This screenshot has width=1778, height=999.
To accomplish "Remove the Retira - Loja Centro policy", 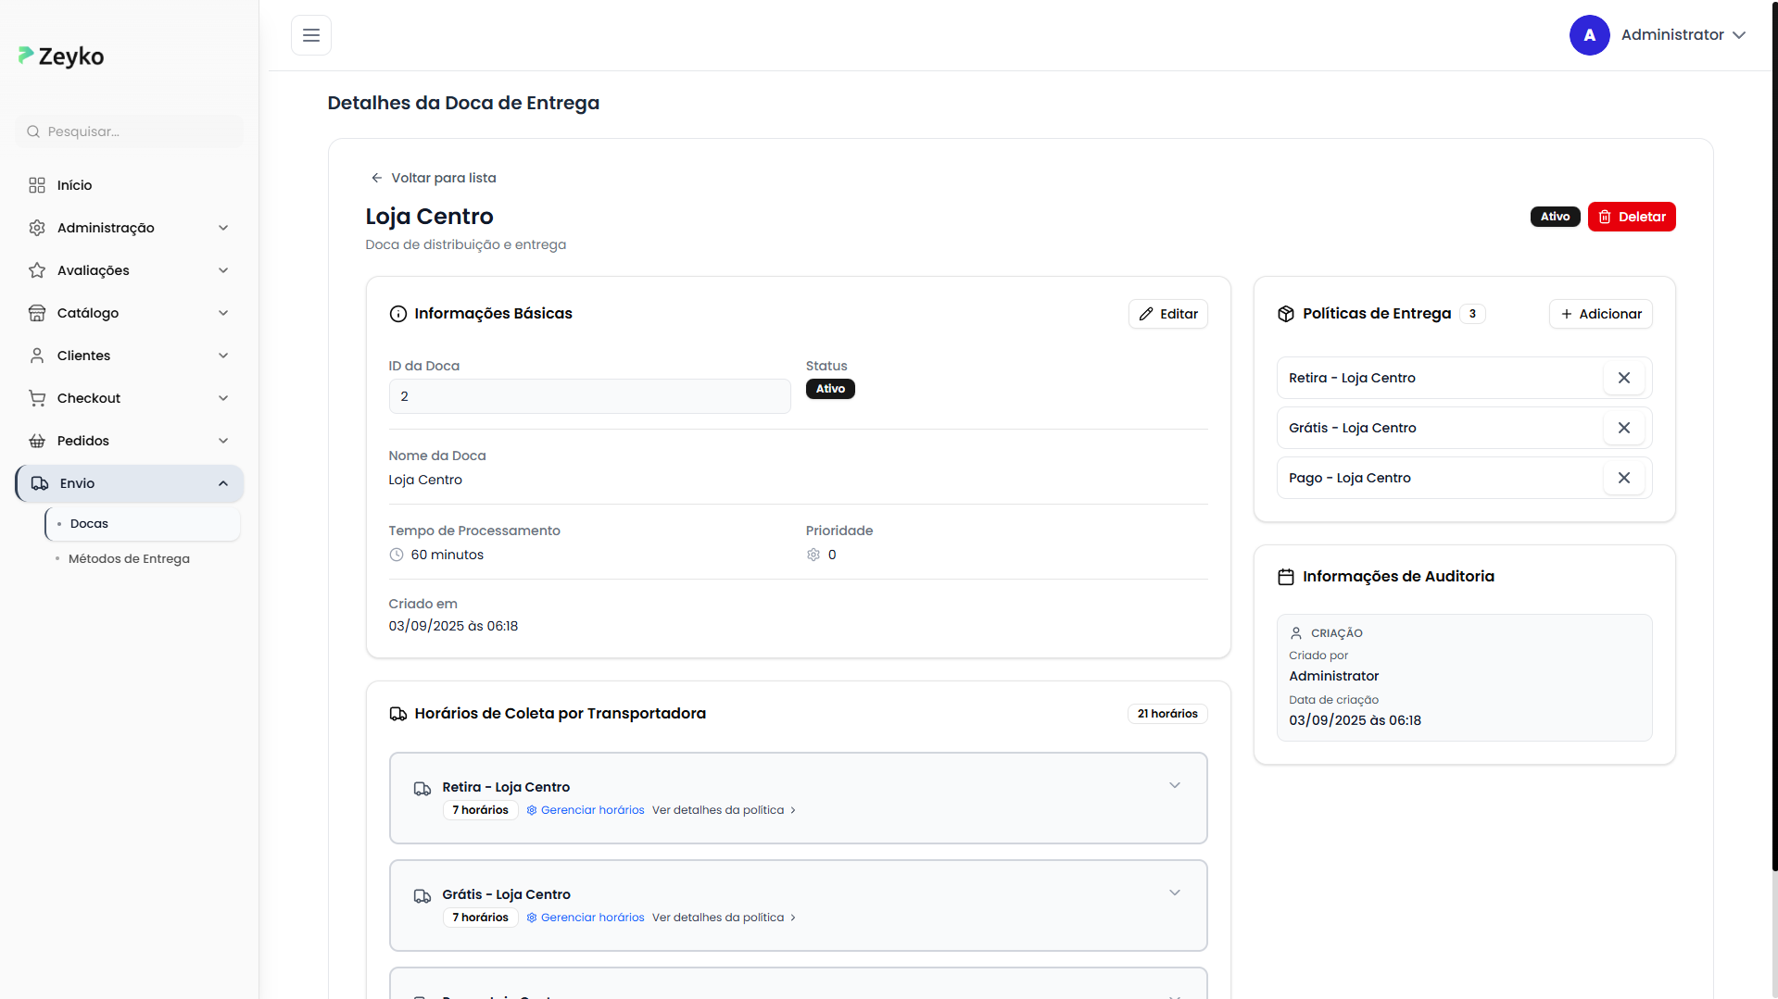I will [1623, 378].
